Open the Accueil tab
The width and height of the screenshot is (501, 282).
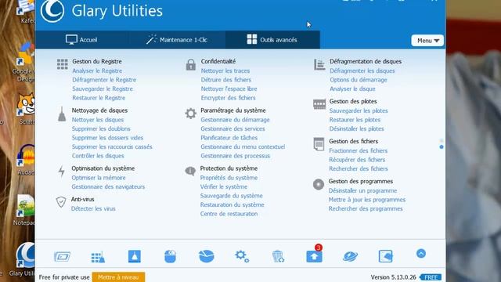(x=81, y=40)
